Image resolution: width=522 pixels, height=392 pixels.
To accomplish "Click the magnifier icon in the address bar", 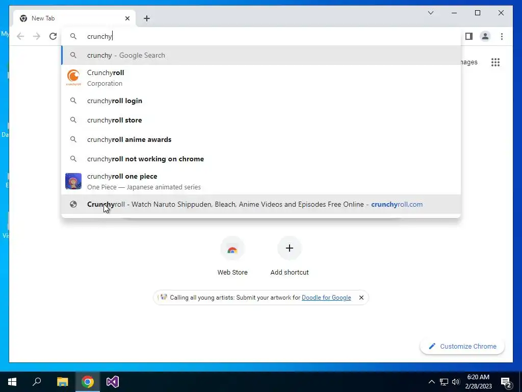I will (73, 36).
